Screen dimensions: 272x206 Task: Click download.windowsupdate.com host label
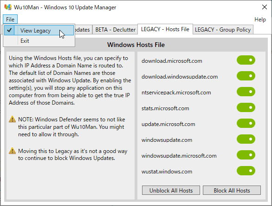[180, 77]
